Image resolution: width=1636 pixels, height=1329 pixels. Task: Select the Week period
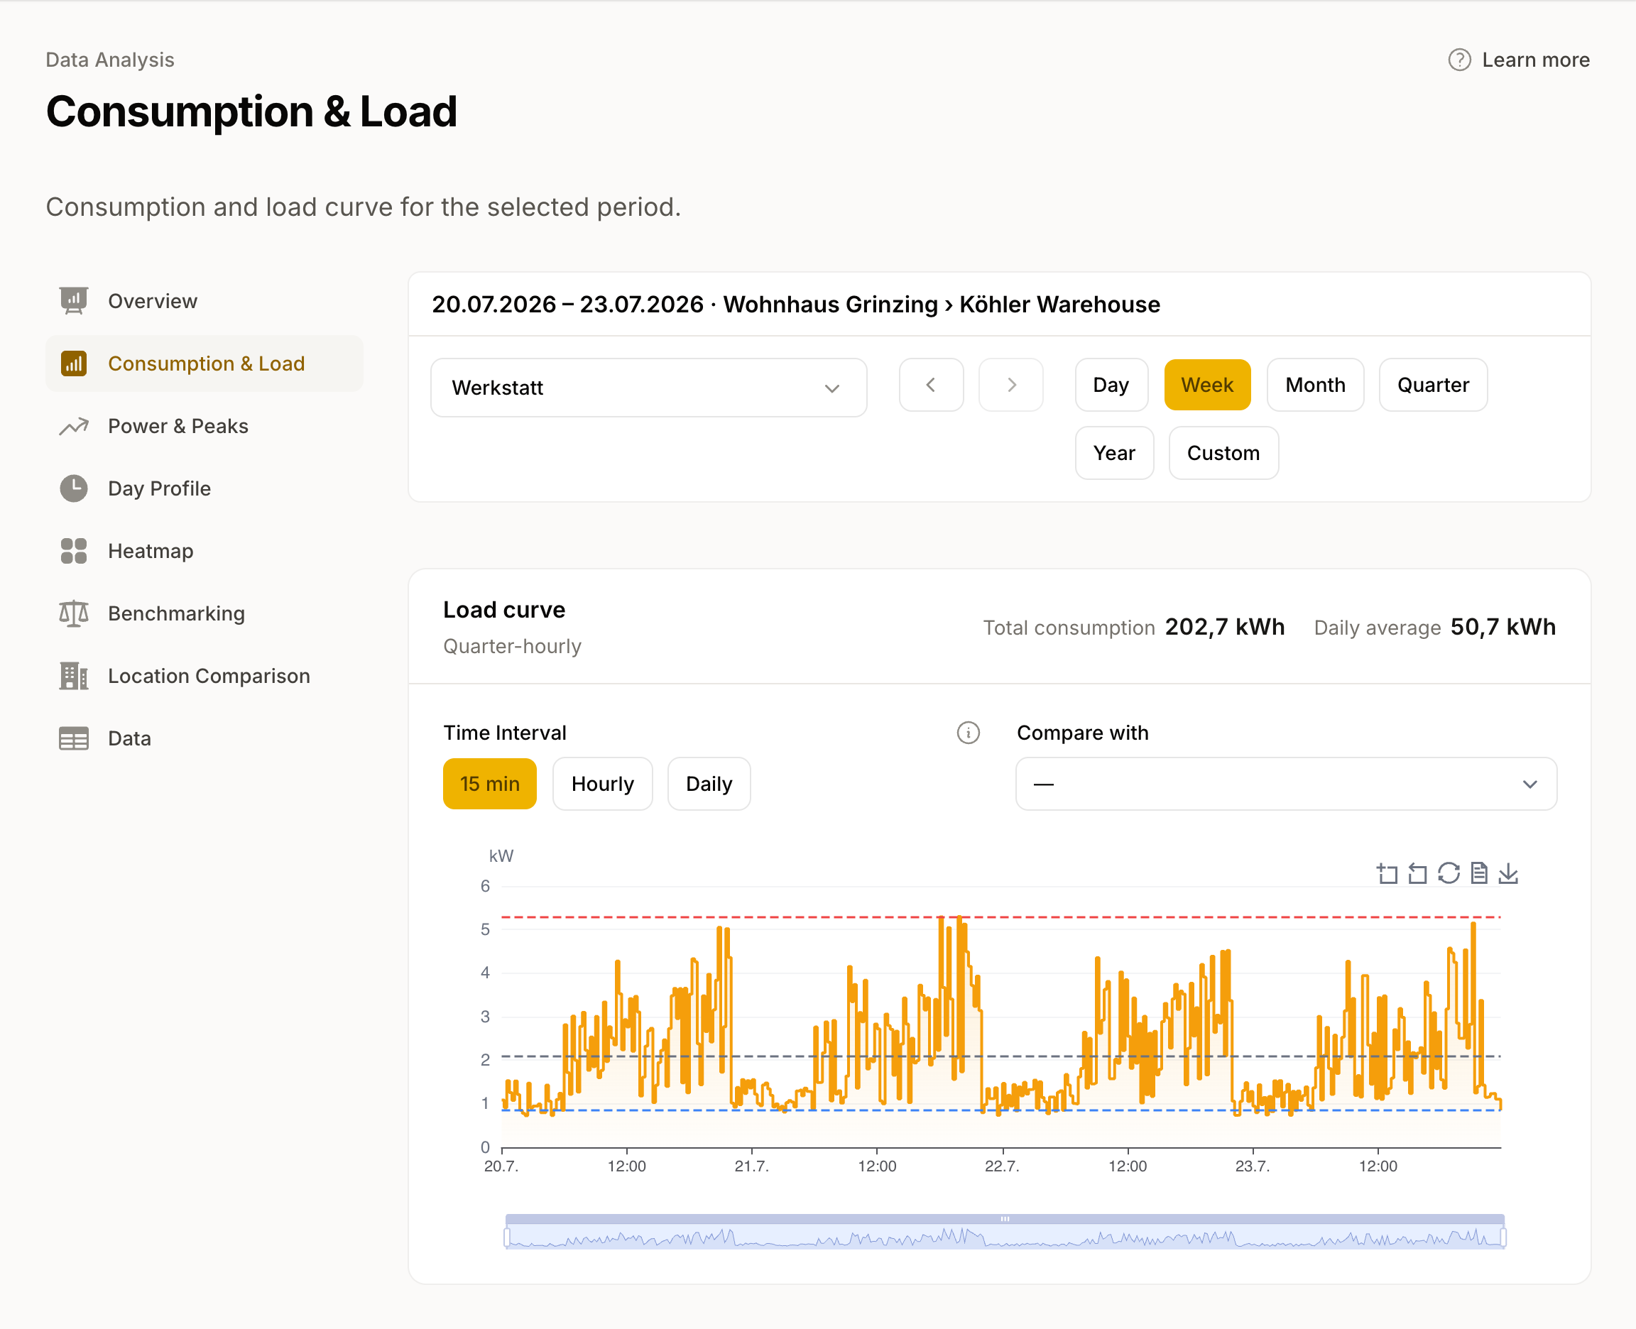[1206, 385]
